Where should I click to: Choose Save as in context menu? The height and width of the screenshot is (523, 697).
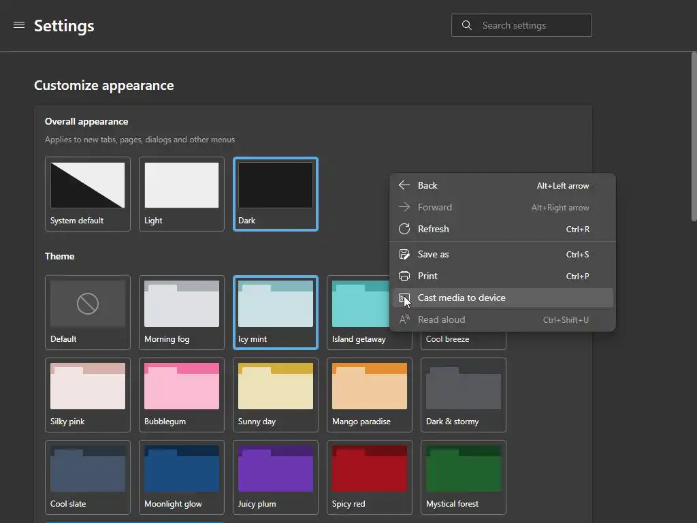click(433, 254)
